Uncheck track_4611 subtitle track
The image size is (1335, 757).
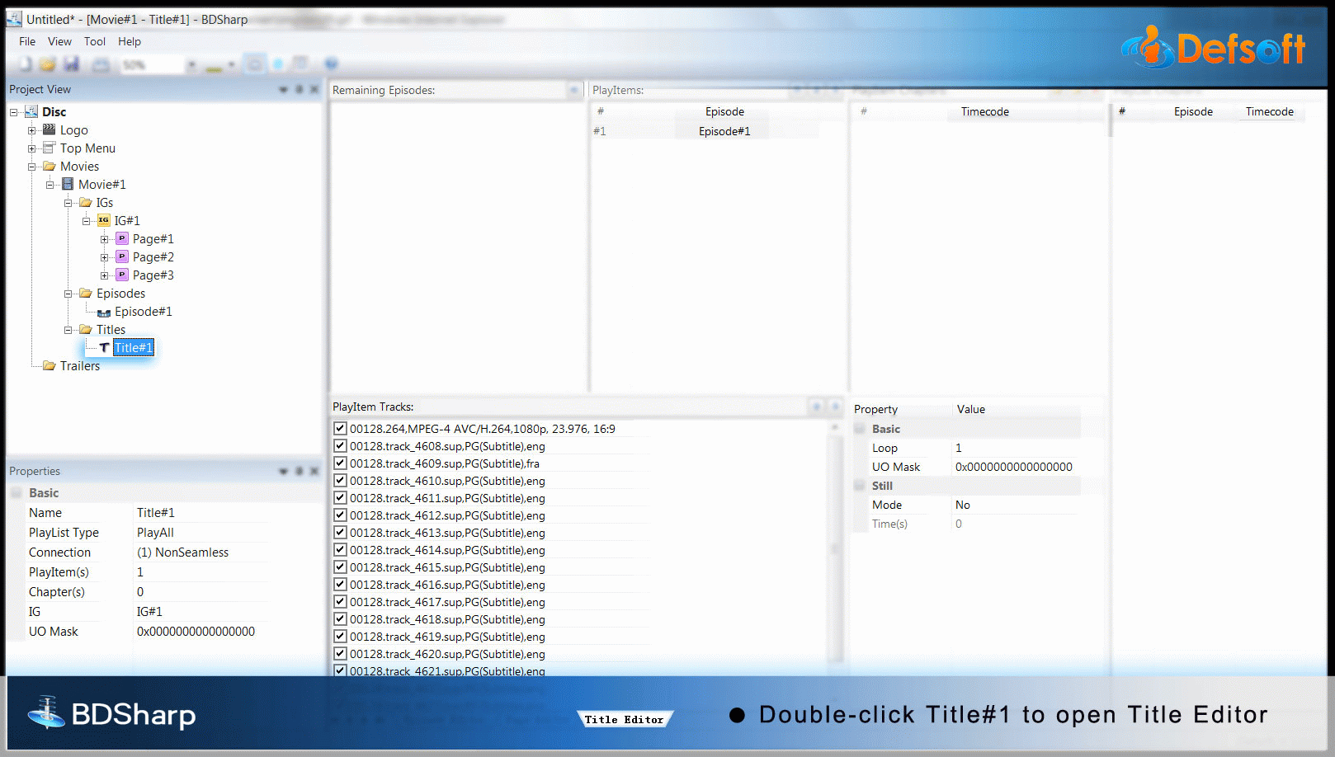[340, 497]
